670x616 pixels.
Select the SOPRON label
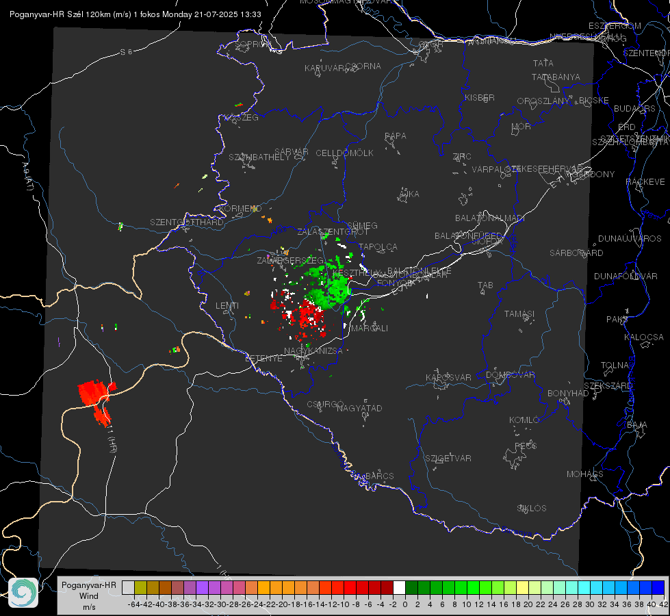coord(252,44)
